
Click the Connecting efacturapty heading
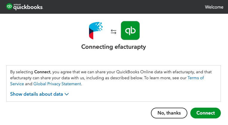coord(114,47)
